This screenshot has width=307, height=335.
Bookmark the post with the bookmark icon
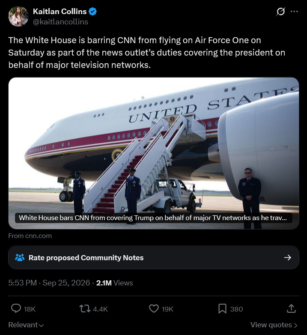click(222, 309)
